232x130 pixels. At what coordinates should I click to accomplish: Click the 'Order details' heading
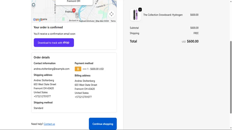tap(42, 57)
